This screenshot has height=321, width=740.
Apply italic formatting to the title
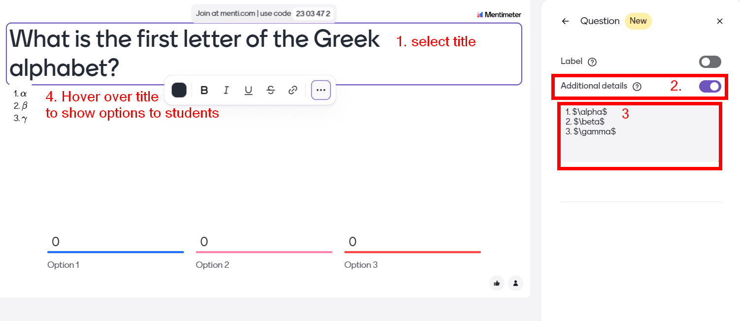(x=226, y=90)
